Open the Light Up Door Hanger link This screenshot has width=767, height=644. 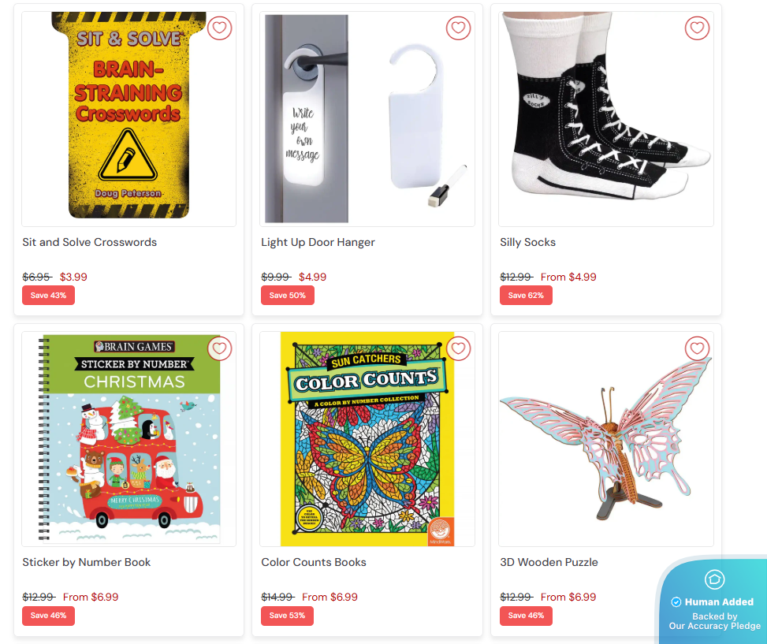pyautogui.click(x=318, y=242)
